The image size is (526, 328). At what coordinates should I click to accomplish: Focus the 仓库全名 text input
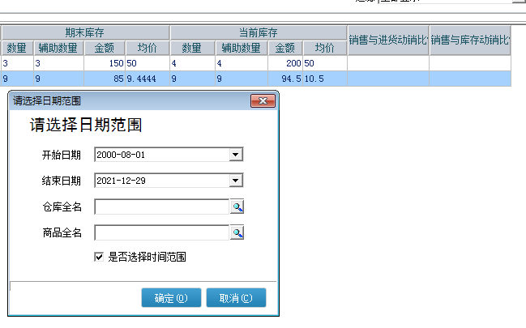pos(162,207)
